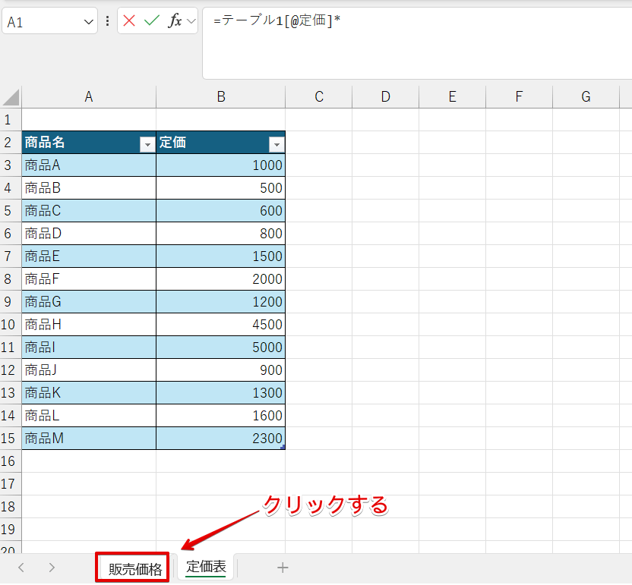Select the 定価表 sheet tab

tap(206, 568)
